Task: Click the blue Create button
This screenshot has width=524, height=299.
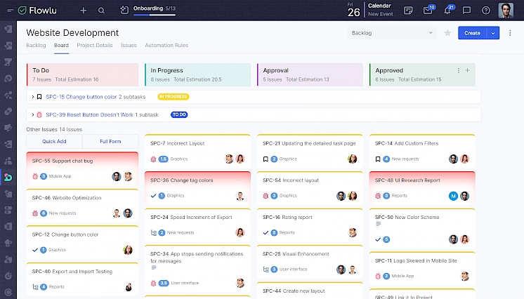Action: click(x=472, y=33)
